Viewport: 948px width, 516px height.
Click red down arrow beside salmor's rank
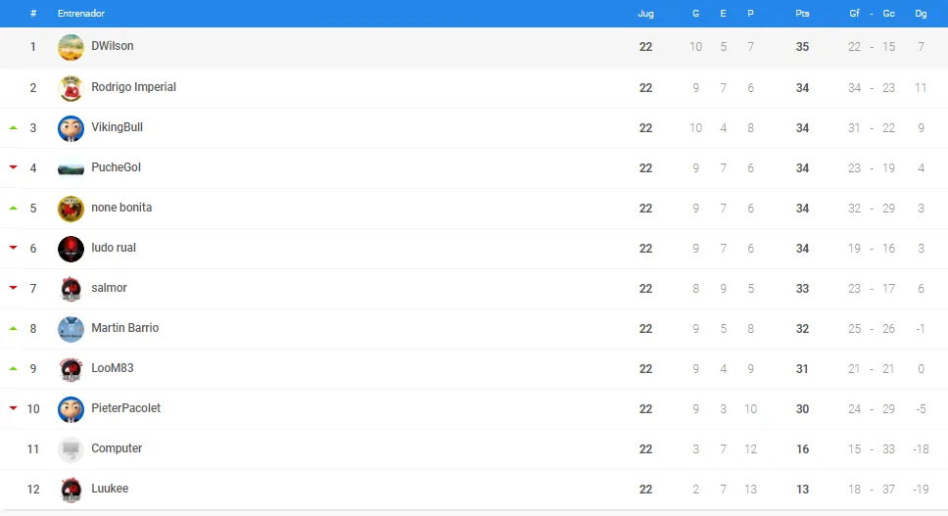[14, 288]
